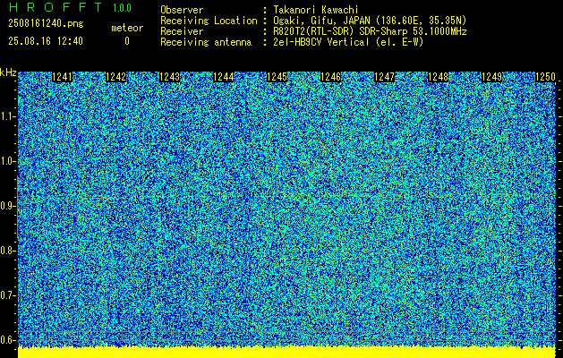Click the 0.7 frequency axis label
563x358 pixels.
[x=7, y=295]
